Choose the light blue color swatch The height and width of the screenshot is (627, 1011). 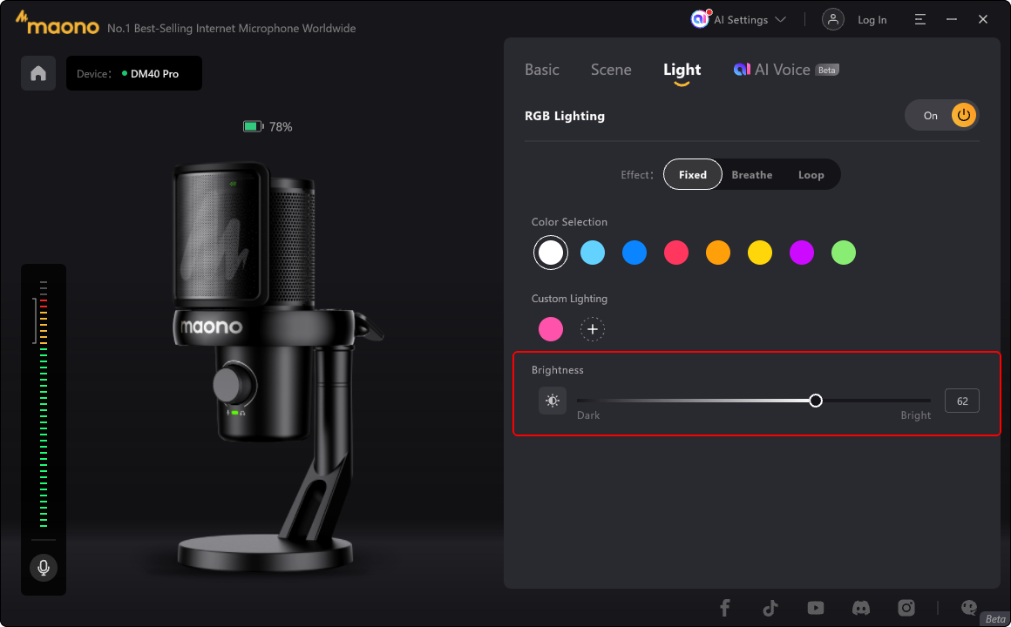point(593,253)
